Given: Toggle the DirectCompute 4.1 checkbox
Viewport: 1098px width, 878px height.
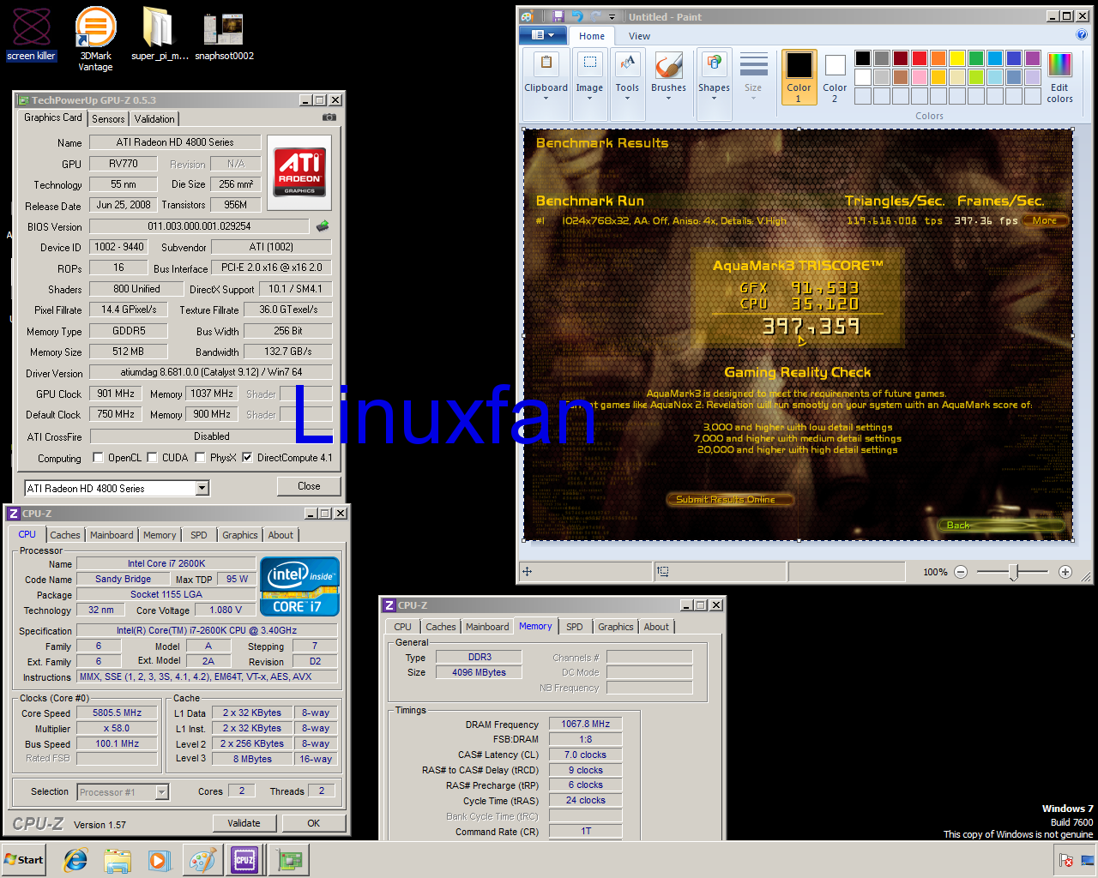Looking at the screenshot, I should tap(248, 458).
